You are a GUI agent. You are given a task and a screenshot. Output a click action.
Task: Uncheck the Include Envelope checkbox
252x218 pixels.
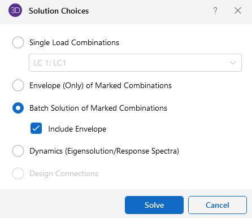36,128
